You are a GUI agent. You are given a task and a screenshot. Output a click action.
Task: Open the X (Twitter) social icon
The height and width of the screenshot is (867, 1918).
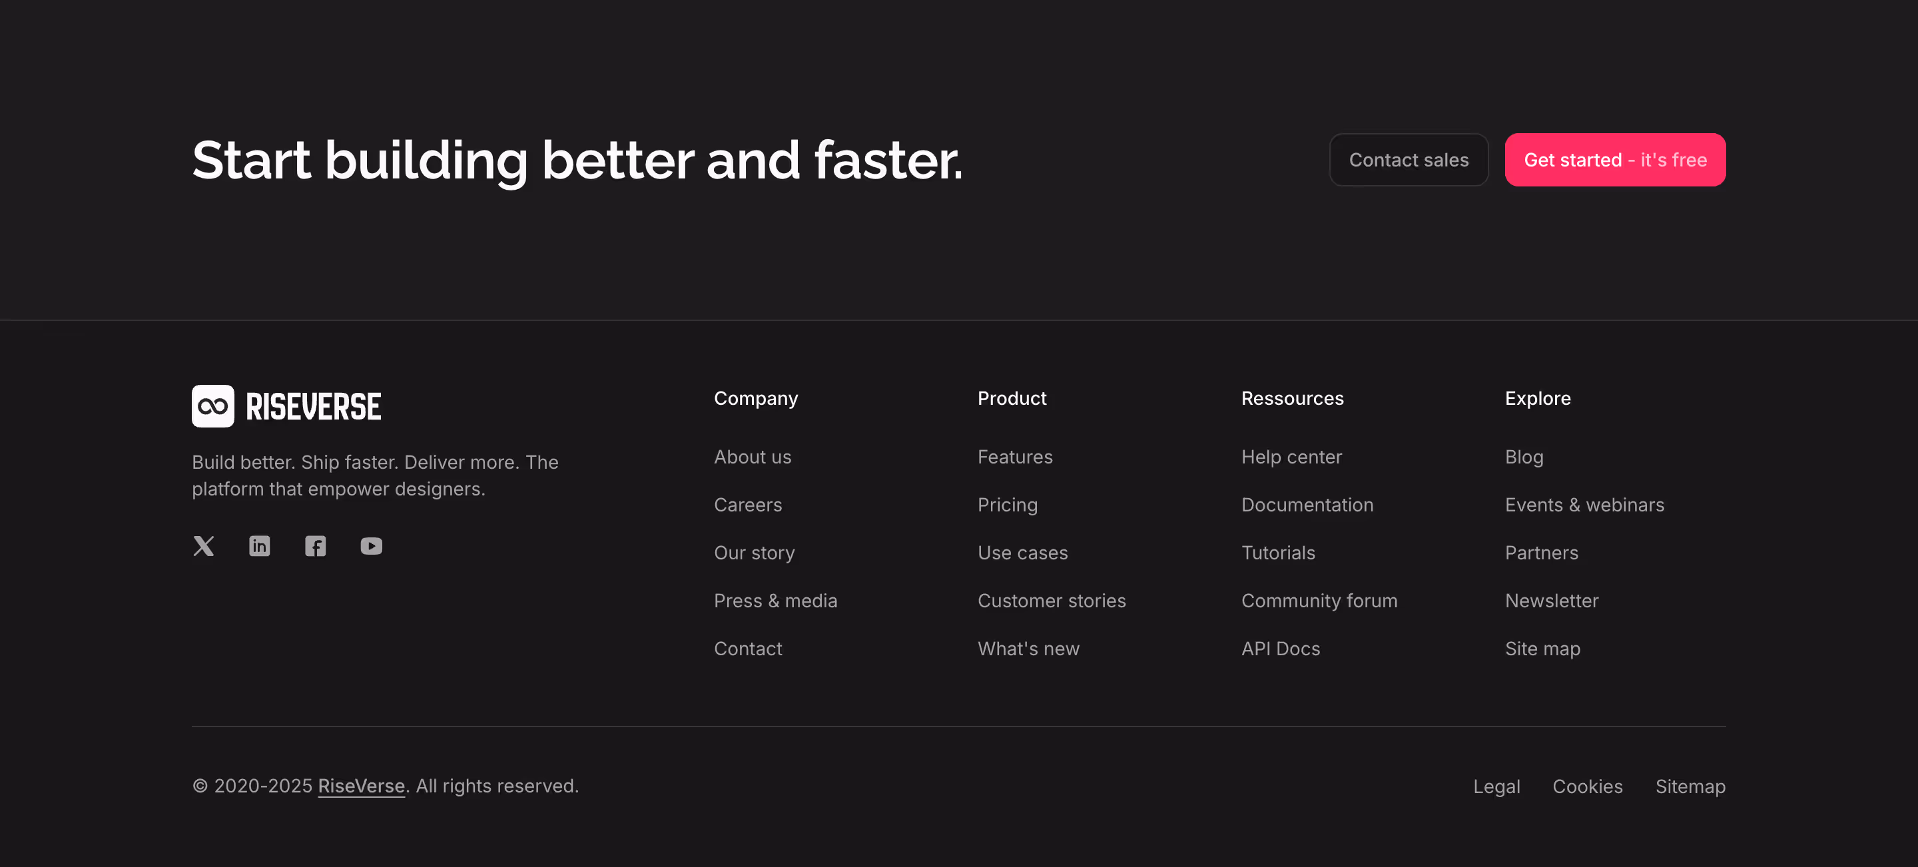pos(202,545)
